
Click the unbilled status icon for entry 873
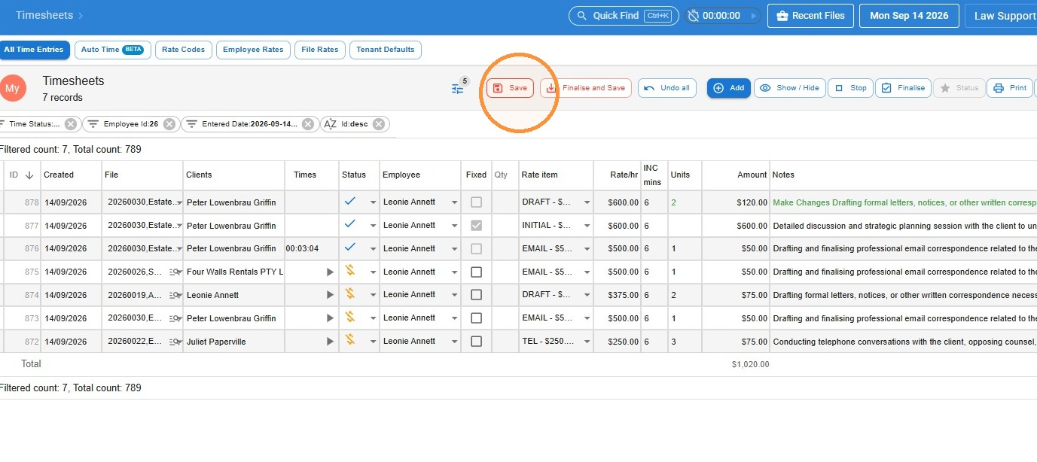[x=350, y=317]
